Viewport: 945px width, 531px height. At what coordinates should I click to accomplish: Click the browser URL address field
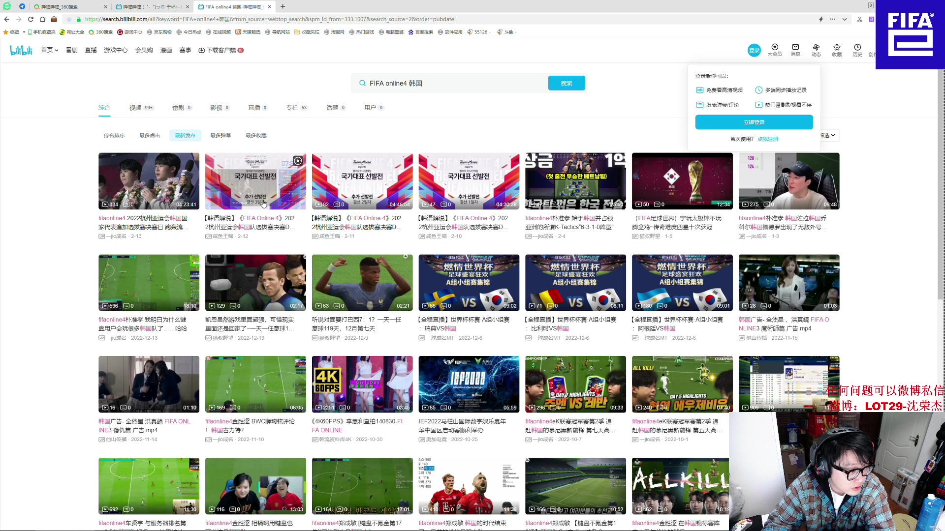(x=443, y=19)
